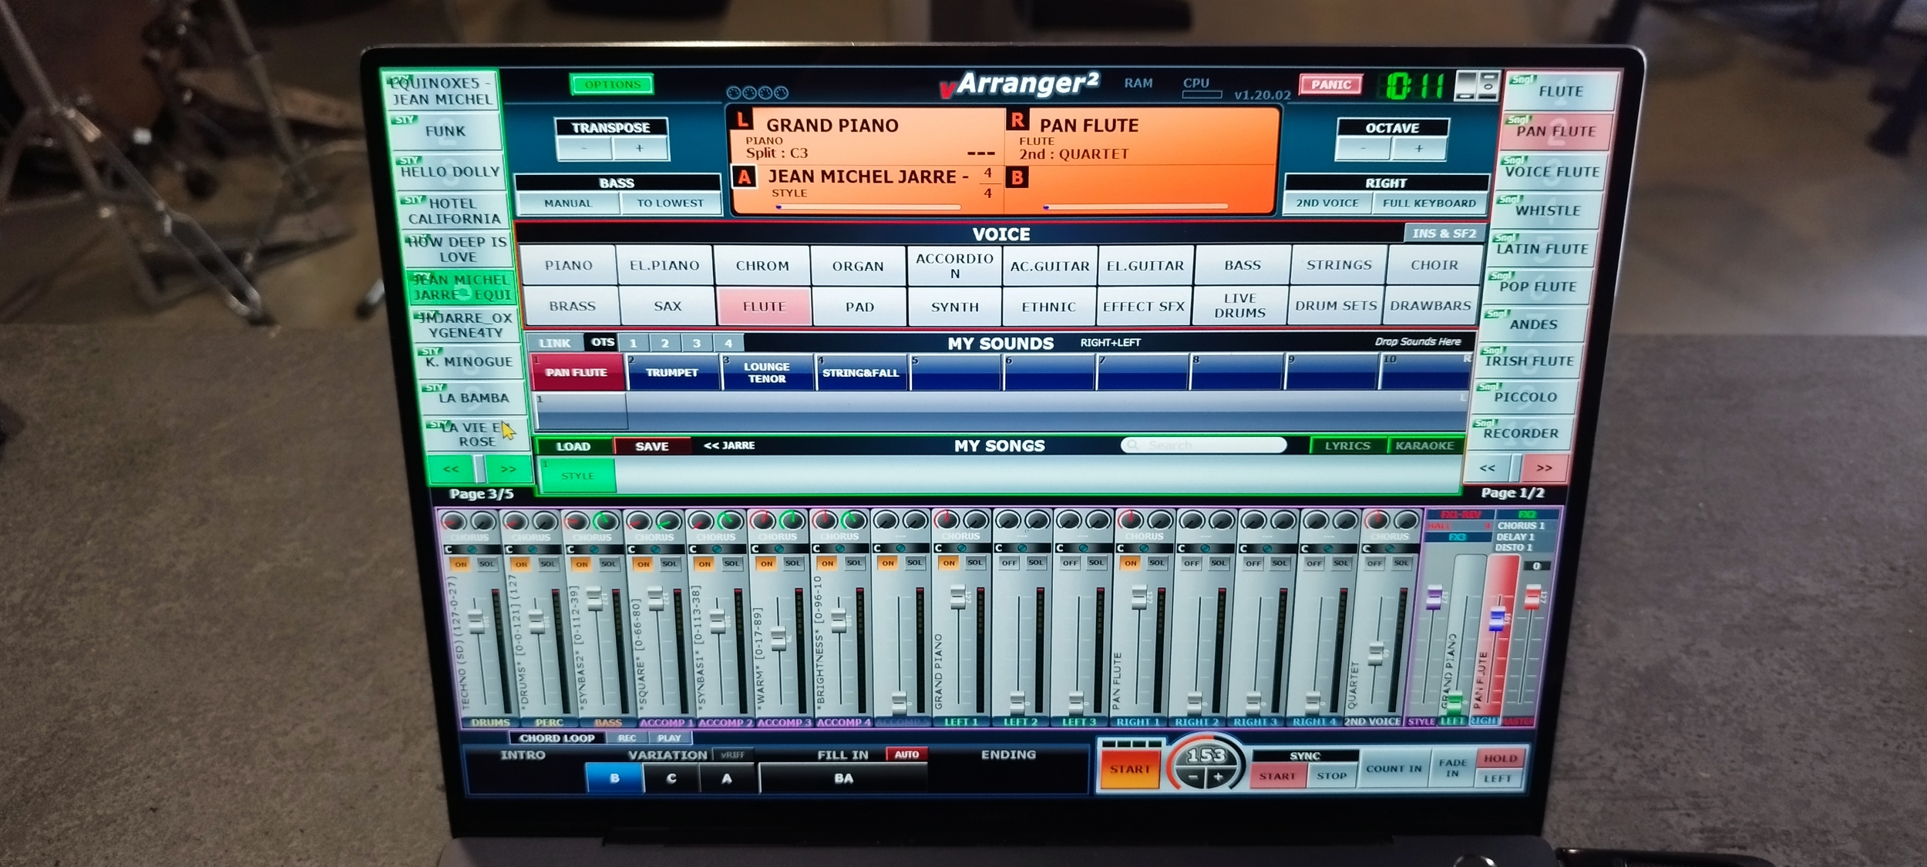Switch to the OTS tab in My Sounds
1927x867 pixels.
[603, 342]
